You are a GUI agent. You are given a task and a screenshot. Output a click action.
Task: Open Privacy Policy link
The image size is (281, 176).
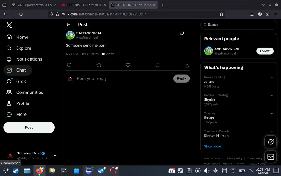(x=234, y=158)
